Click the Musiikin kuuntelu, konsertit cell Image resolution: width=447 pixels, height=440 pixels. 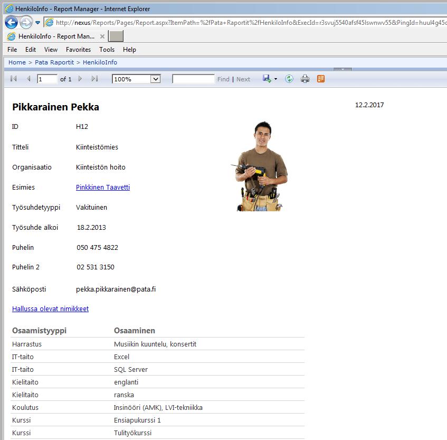click(x=155, y=344)
